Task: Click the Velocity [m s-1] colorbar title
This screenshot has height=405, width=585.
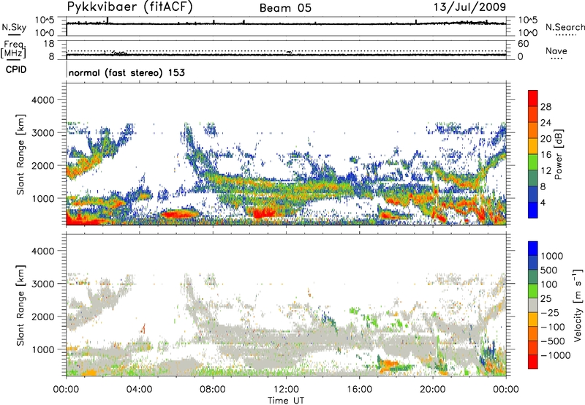Action: 578,305
